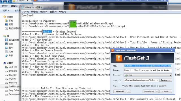Click the Explorer back navigation arrow
The image size is (181, 101).
[x=3, y=1]
